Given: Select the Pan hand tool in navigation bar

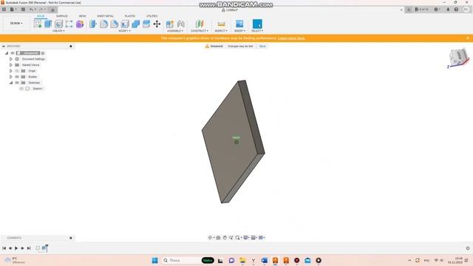Looking at the screenshot, I should (x=225, y=238).
